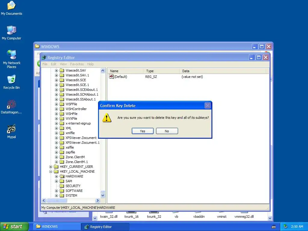Open the Recycle Bin desktop icon

(11, 82)
